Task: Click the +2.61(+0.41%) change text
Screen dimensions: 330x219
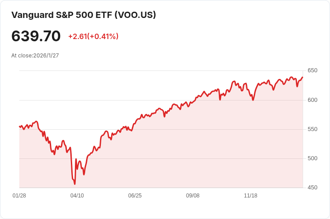Action: click(93, 36)
